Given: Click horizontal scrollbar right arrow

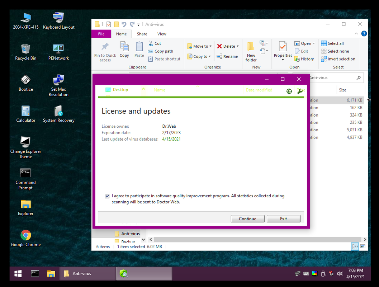Looking at the screenshot, I should click(x=365, y=239).
